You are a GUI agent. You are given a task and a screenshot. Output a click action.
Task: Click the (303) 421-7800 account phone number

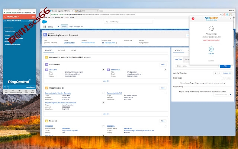tap(69, 43)
